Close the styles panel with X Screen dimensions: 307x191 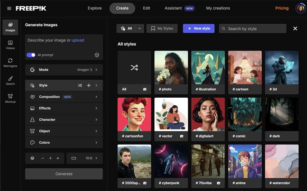tap(295, 28)
